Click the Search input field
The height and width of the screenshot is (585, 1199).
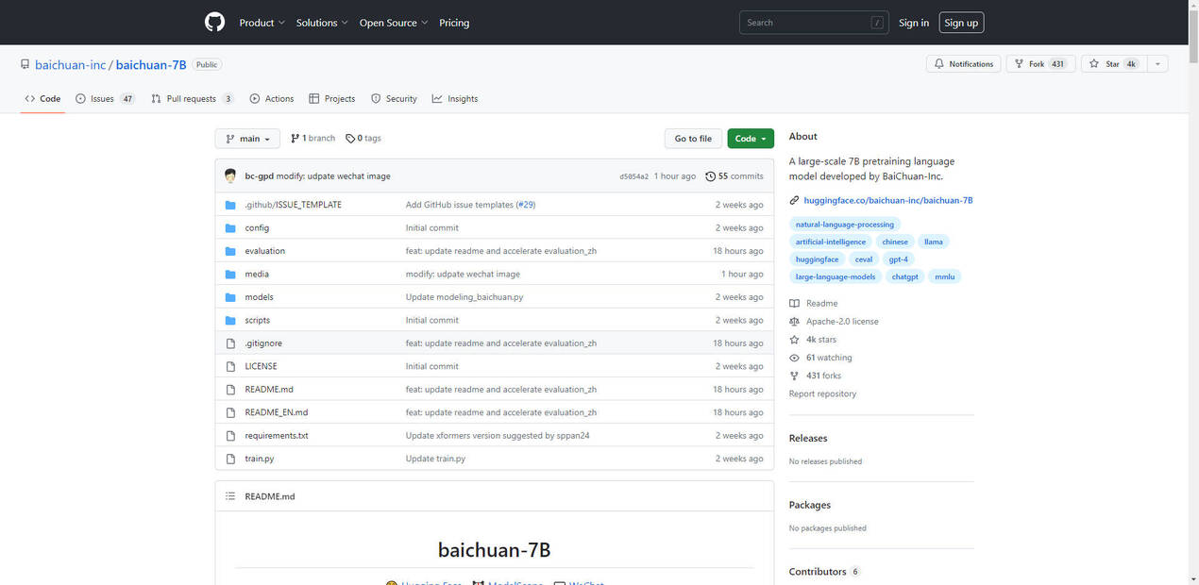(813, 22)
